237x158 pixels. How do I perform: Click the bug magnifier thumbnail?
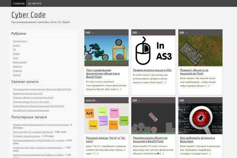click(200, 118)
